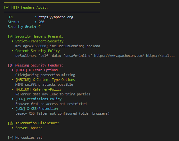Click the https://www.apachecon.com/ link in CSP value

coord(119,56)
